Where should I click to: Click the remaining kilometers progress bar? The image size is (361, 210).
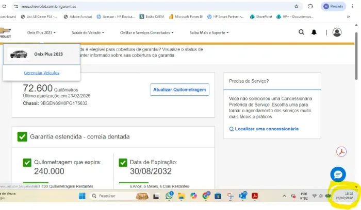click(36, 183)
